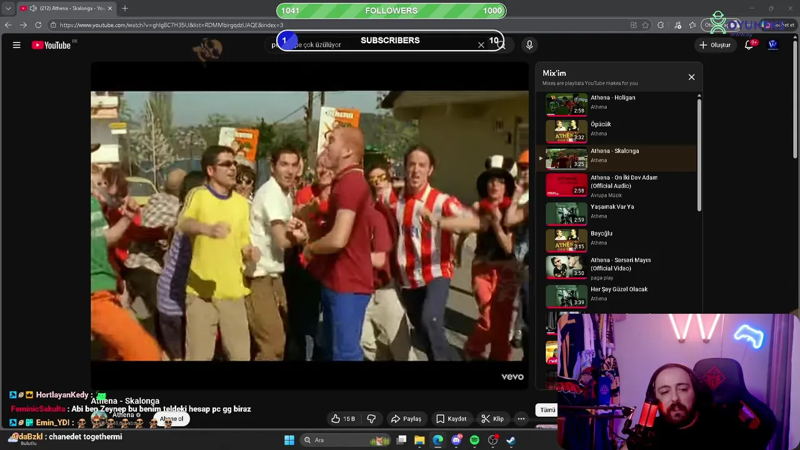800x450 pixels.
Task: Select Athena - Skalonga playlist entry
Action: click(617, 157)
